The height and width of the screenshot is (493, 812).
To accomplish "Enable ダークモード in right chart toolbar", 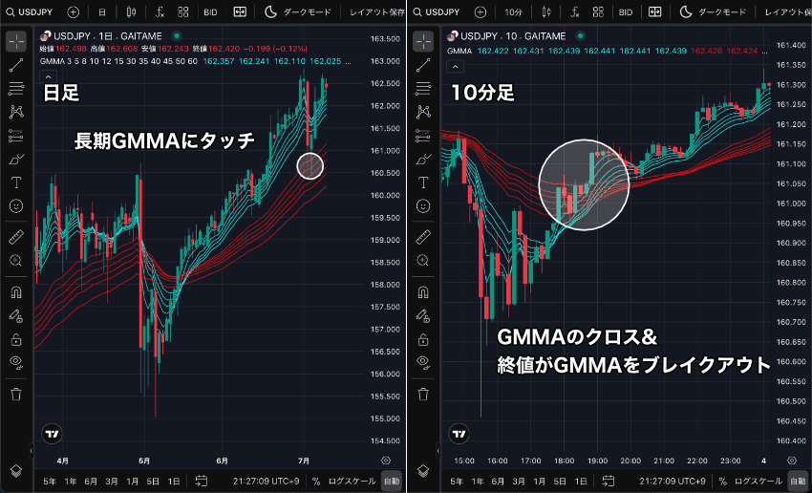I will coord(713,11).
